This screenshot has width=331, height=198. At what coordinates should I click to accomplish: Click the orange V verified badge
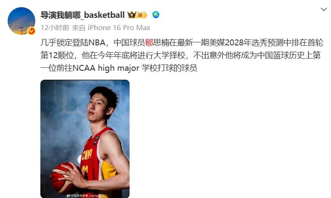31,31
